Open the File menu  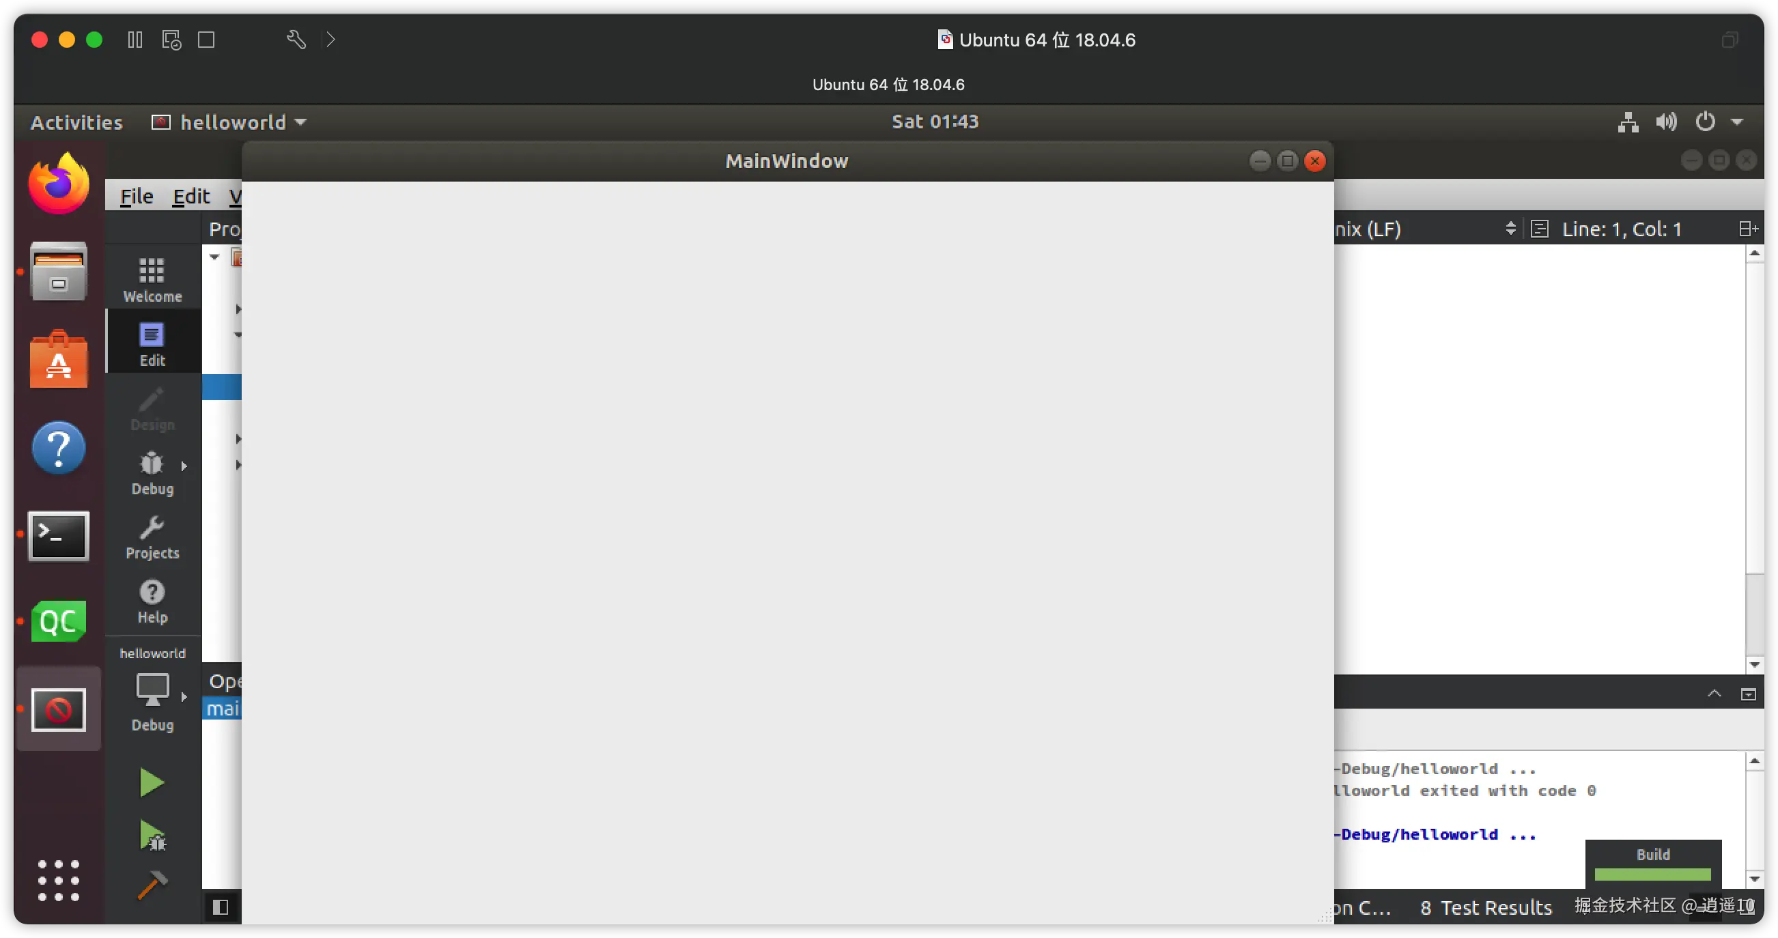[137, 197]
